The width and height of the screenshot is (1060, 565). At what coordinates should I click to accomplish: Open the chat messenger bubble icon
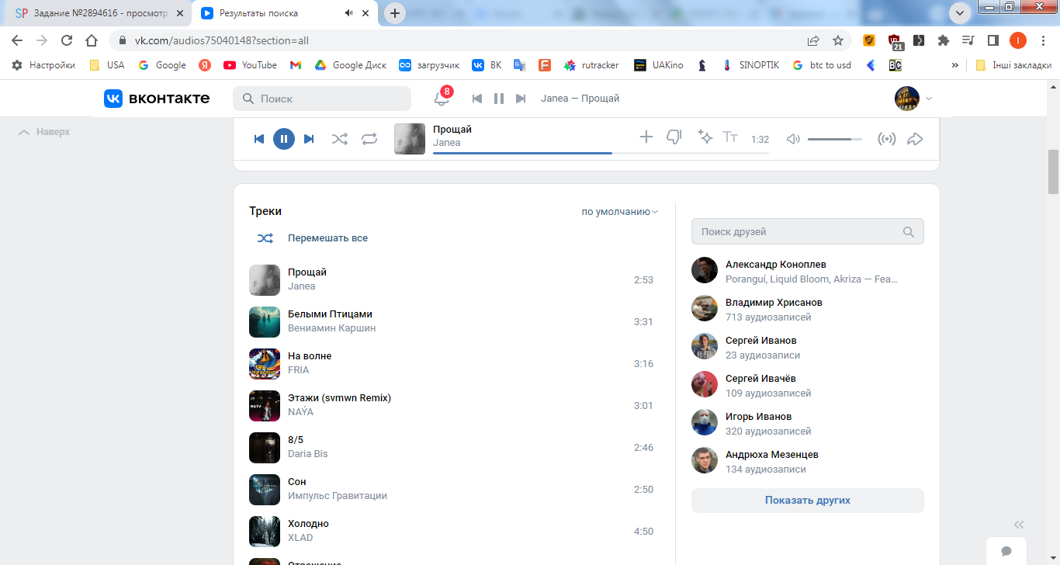coord(1006,551)
